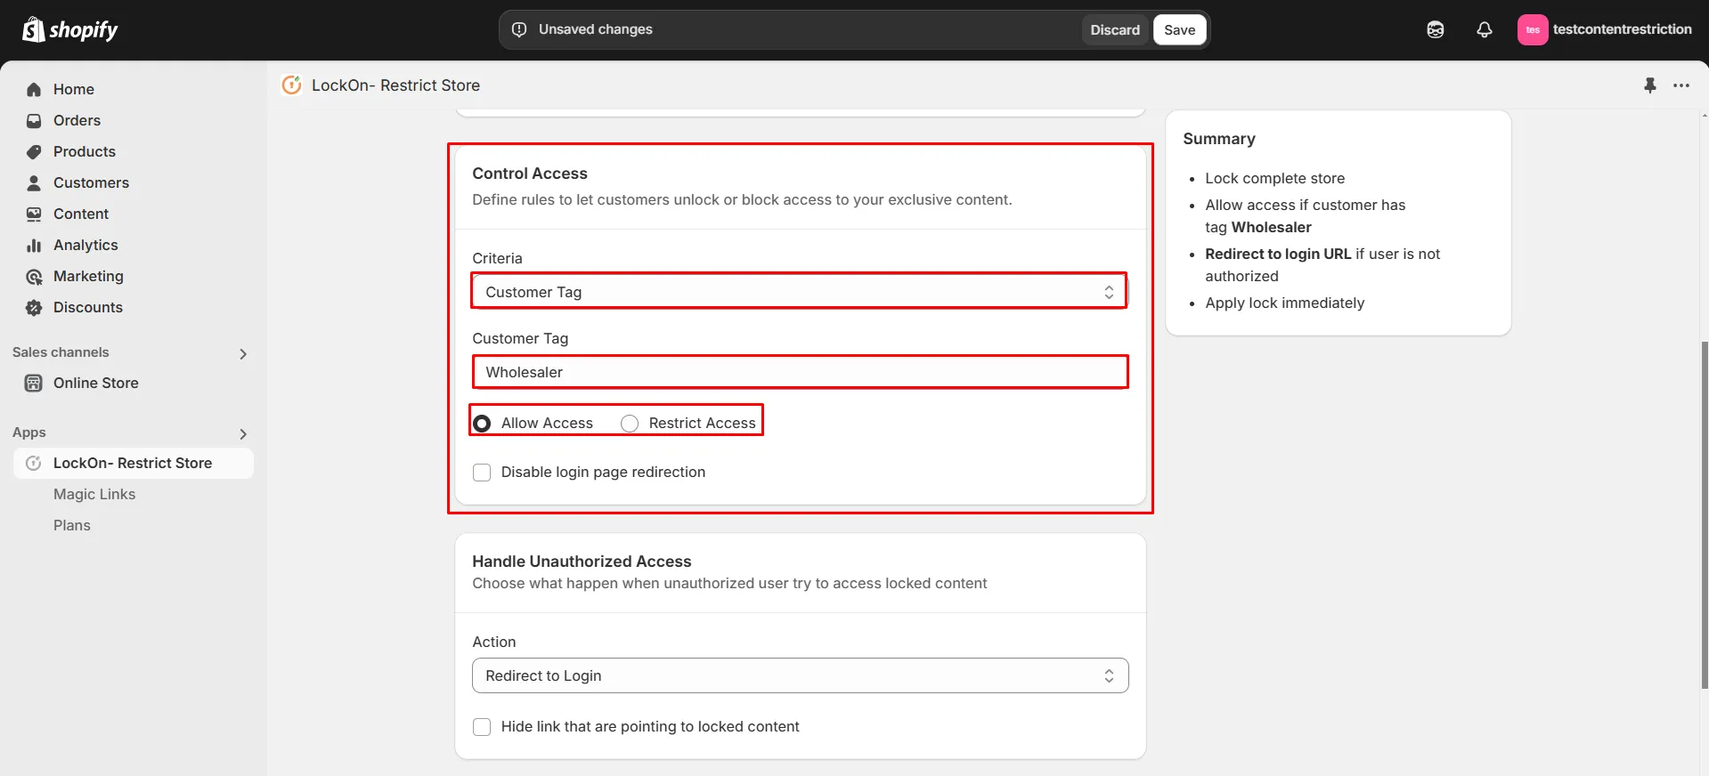Open the notifications bell

pyautogui.click(x=1485, y=29)
